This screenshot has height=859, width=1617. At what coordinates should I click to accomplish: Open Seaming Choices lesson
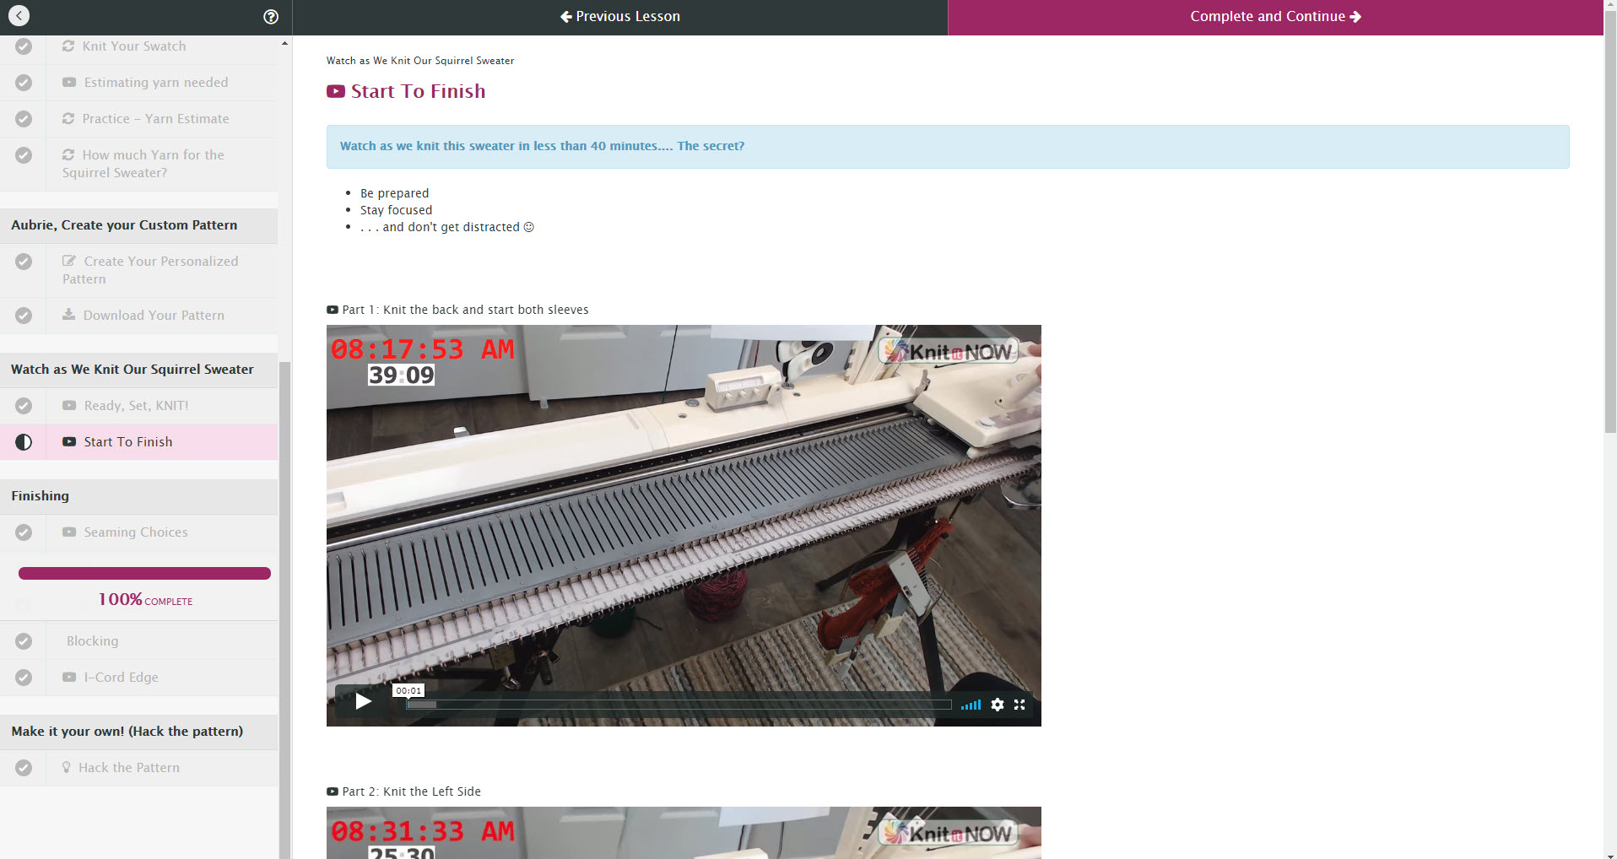tap(136, 532)
